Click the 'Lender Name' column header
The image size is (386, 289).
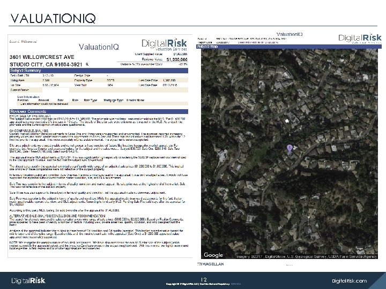click(x=136, y=100)
